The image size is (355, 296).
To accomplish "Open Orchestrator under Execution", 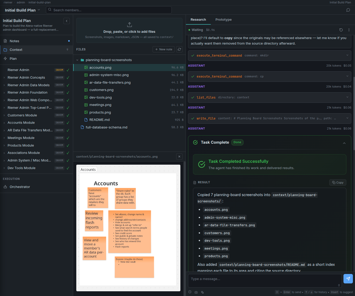I will pyautogui.click(x=36, y=187).
